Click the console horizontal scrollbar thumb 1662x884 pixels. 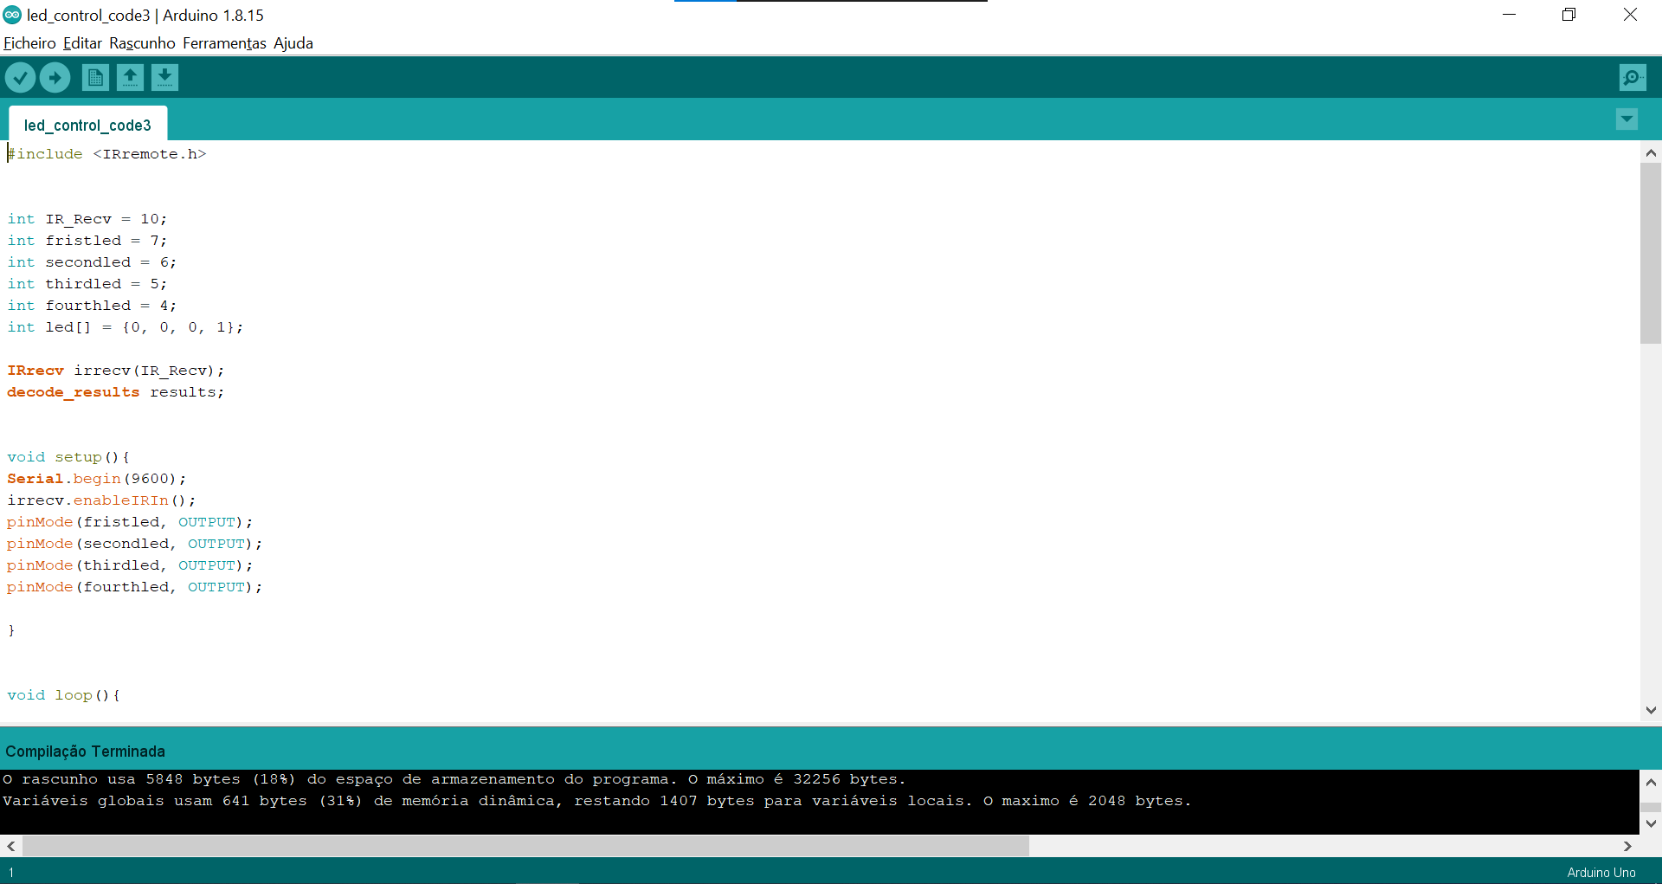525,846
